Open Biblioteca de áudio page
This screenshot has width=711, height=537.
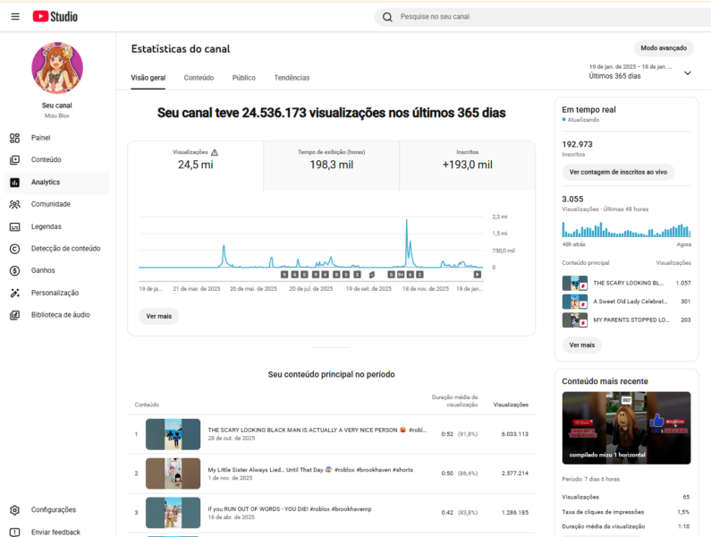57,314
